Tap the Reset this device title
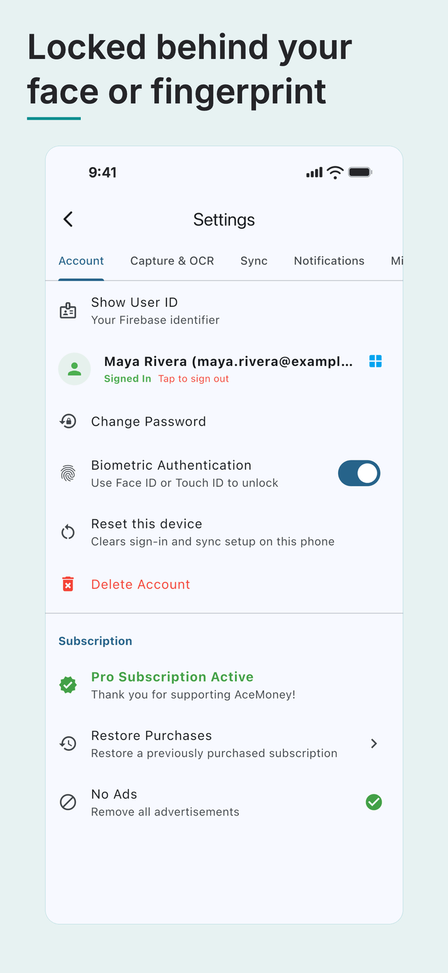448x973 pixels. click(147, 524)
